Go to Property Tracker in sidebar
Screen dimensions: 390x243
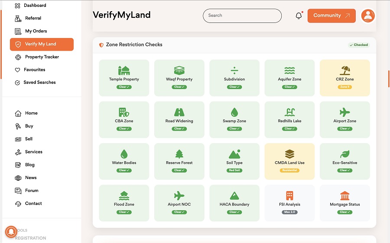tap(42, 57)
